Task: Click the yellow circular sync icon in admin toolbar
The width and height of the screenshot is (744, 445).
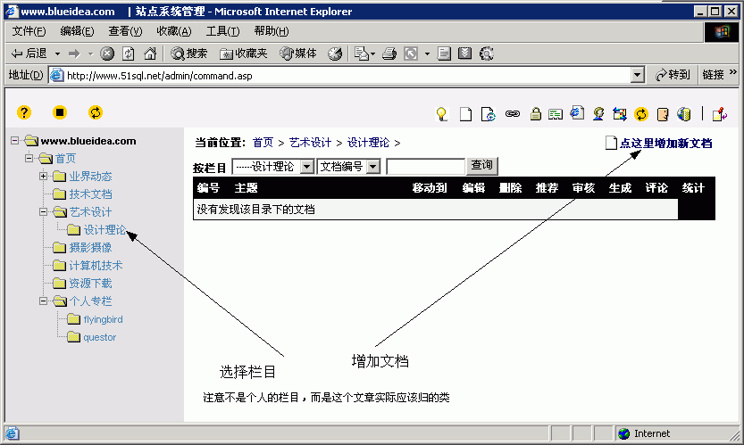Action: click(641, 114)
